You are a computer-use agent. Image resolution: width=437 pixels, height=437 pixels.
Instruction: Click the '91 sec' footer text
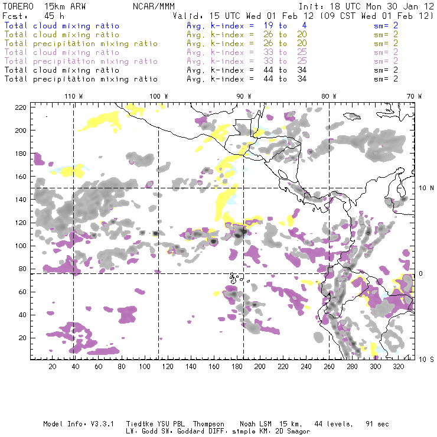(377, 424)
